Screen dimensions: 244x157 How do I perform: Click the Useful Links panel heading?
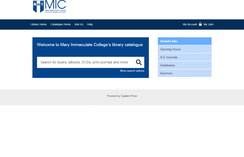point(184,41)
